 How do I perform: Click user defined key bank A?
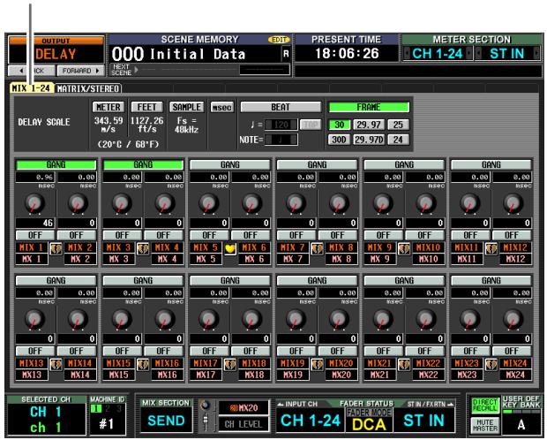pos(521,425)
